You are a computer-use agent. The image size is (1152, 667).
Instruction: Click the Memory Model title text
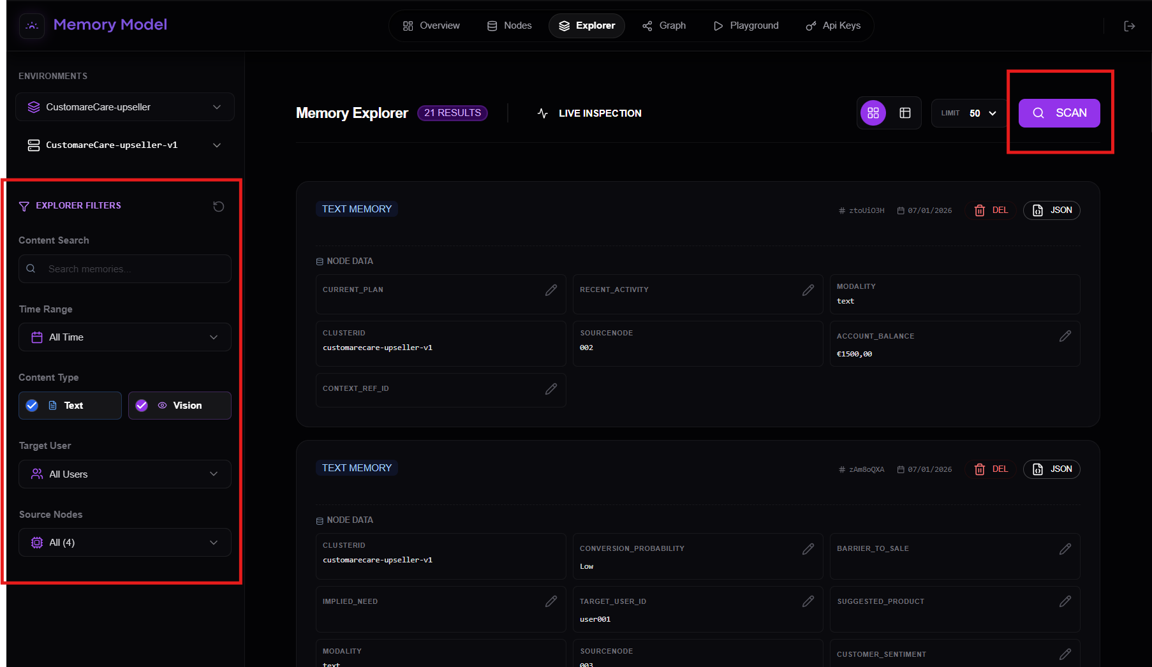click(110, 25)
